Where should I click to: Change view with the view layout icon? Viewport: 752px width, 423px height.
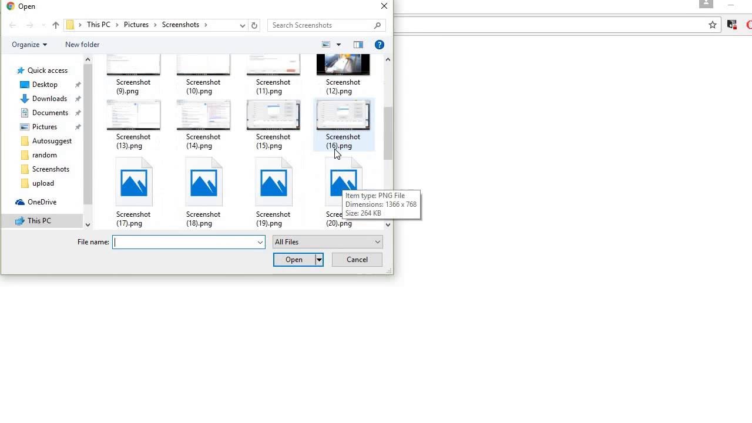click(326, 45)
